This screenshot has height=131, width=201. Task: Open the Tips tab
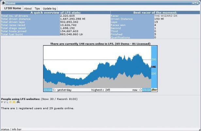37,9
